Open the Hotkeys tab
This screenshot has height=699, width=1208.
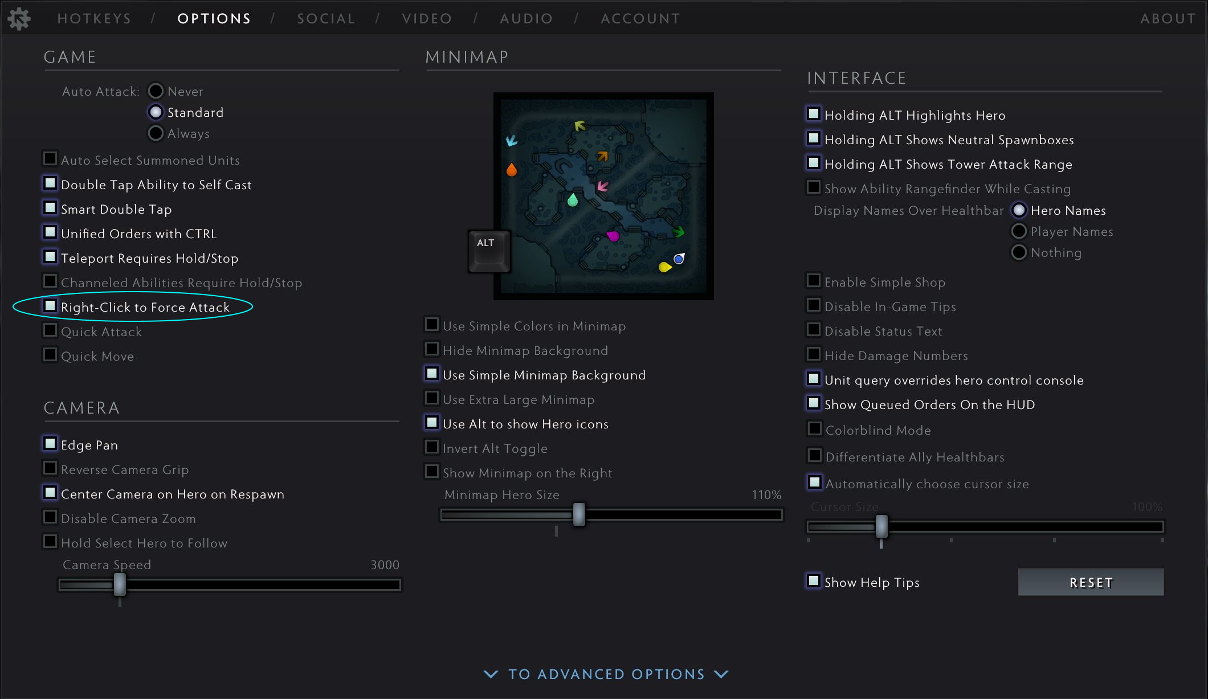95,19
